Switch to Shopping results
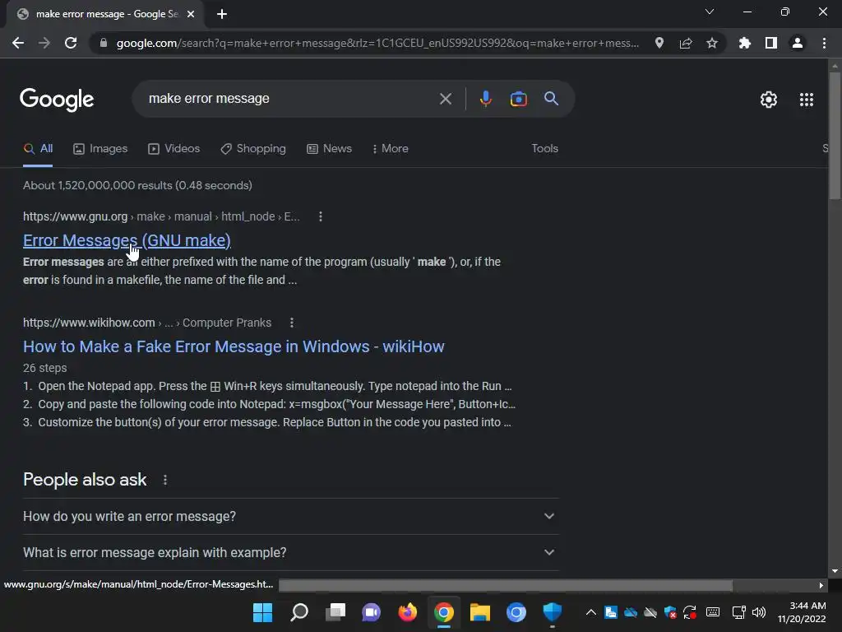842x632 pixels. pos(253,149)
